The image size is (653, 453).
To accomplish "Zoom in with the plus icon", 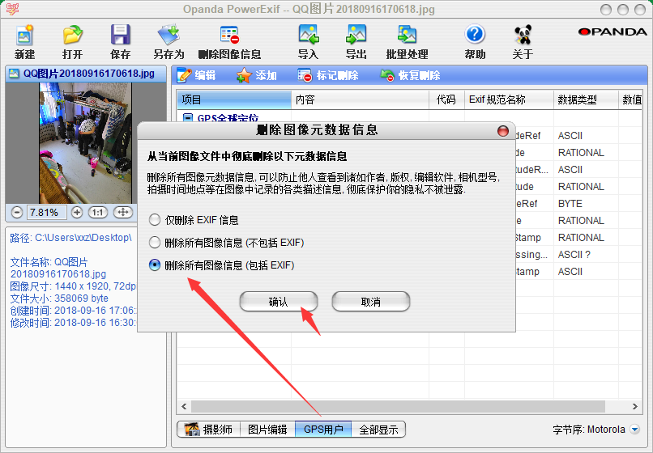I will click(77, 213).
